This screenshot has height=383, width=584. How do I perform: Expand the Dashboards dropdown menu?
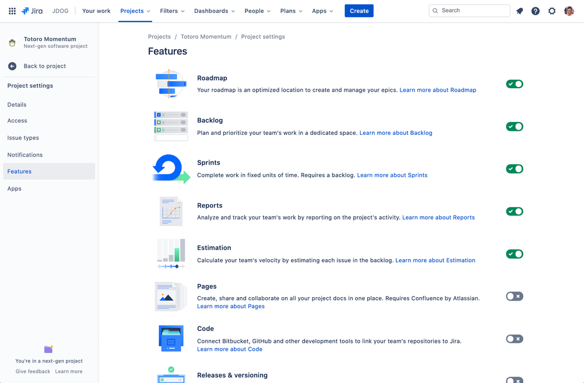coord(215,11)
